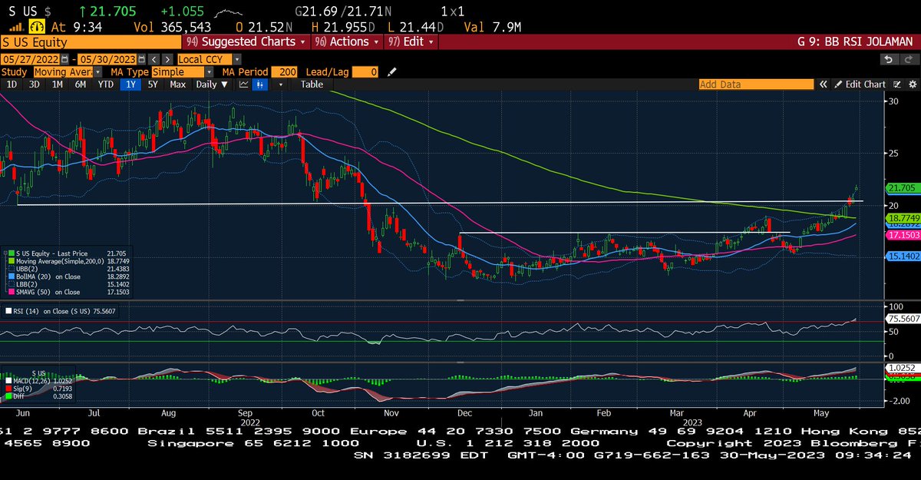
Task: Click the Add Data input field
Action: (756, 84)
